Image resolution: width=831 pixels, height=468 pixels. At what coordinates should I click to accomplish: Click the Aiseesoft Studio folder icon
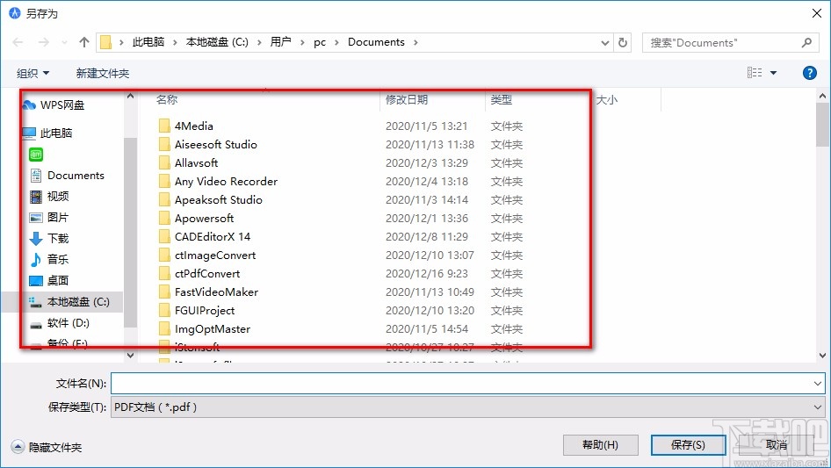(164, 144)
